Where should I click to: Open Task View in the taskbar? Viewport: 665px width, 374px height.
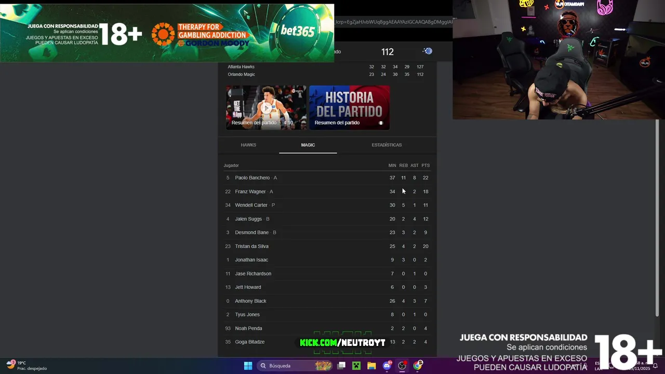coord(341,366)
